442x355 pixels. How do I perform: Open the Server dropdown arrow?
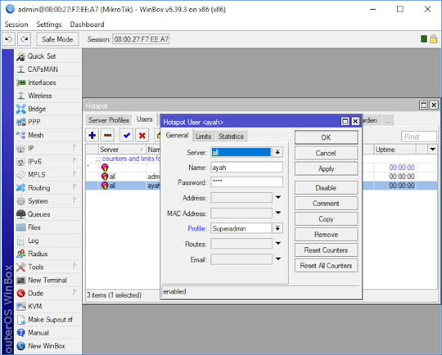278,152
